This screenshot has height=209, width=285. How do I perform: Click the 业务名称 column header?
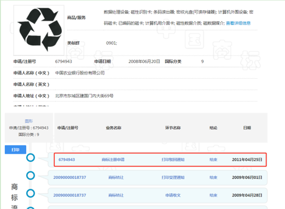point(114,128)
